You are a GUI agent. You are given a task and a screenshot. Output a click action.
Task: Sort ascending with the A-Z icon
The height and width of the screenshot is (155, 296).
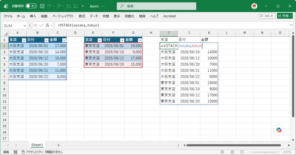(x=68, y=6)
